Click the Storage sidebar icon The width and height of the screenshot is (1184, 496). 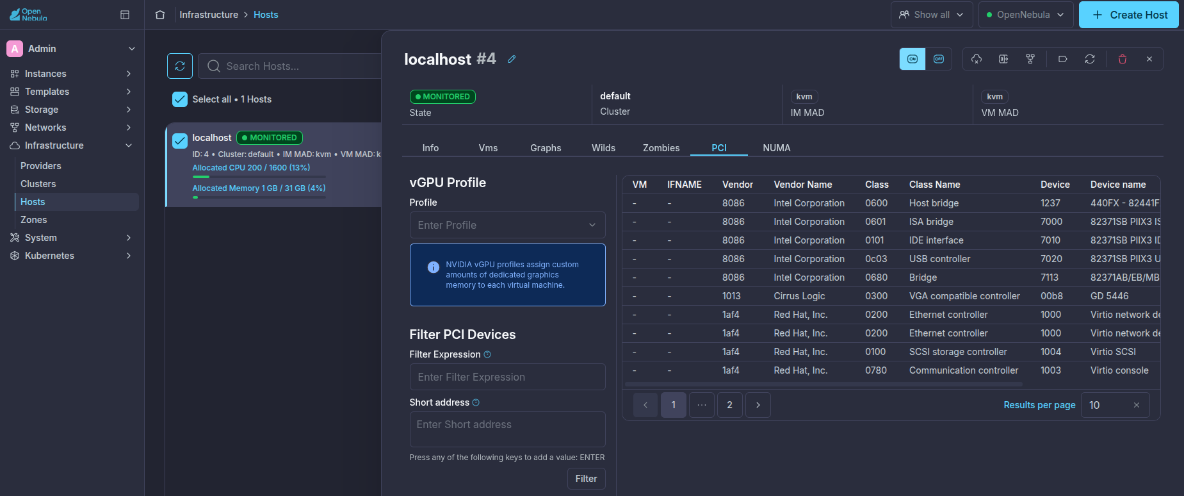coord(15,110)
